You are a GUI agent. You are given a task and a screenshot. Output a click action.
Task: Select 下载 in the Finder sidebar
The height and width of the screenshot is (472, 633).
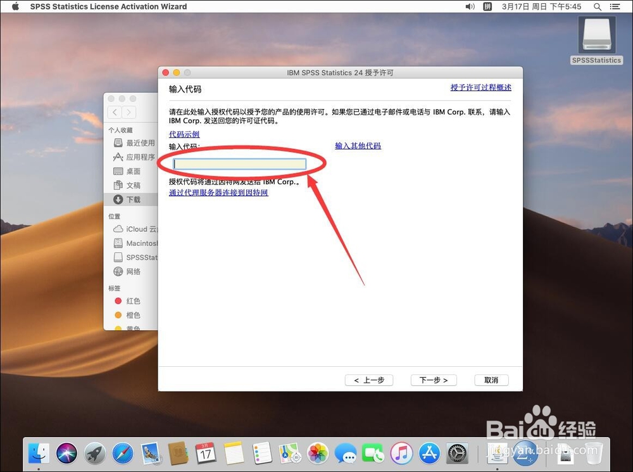point(132,199)
